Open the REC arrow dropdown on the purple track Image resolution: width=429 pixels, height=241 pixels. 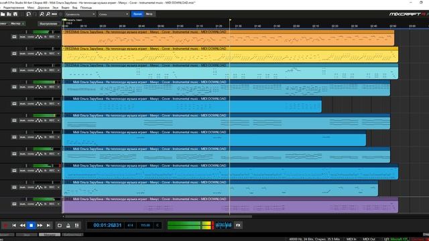(x=58, y=204)
